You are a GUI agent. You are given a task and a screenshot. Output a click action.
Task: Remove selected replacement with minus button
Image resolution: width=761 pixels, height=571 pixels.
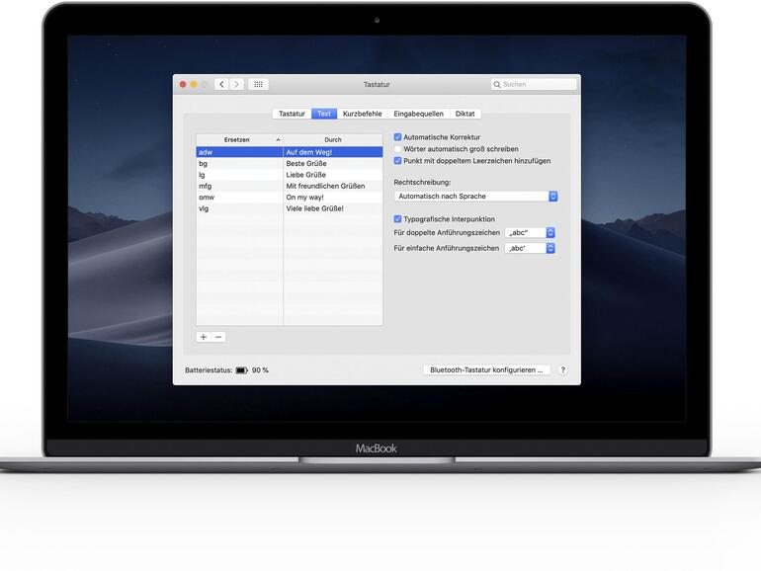pyautogui.click(x=218, y=337)
